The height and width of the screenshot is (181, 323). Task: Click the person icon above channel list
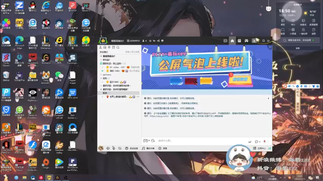click(x=101, y=47)
